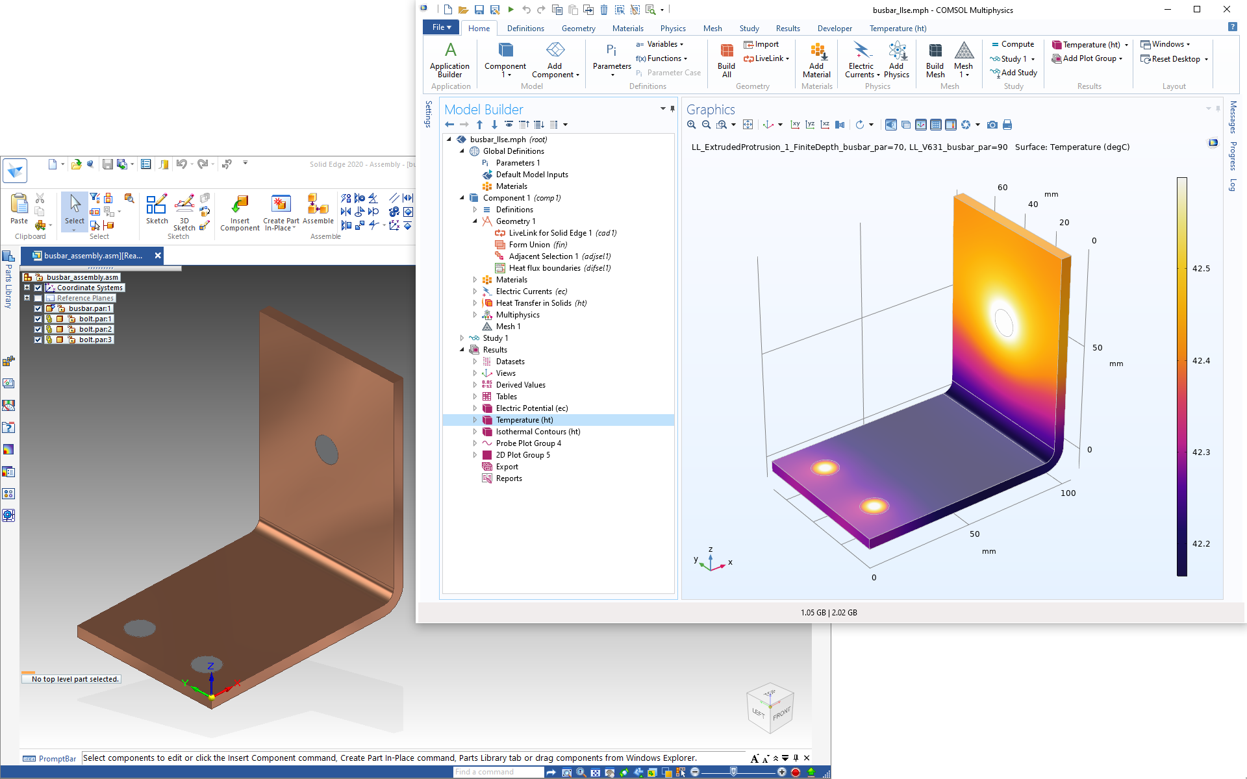
Task: Toggle Coordinate Systems checkbox in Solid Edge
Action: [38, 288]
